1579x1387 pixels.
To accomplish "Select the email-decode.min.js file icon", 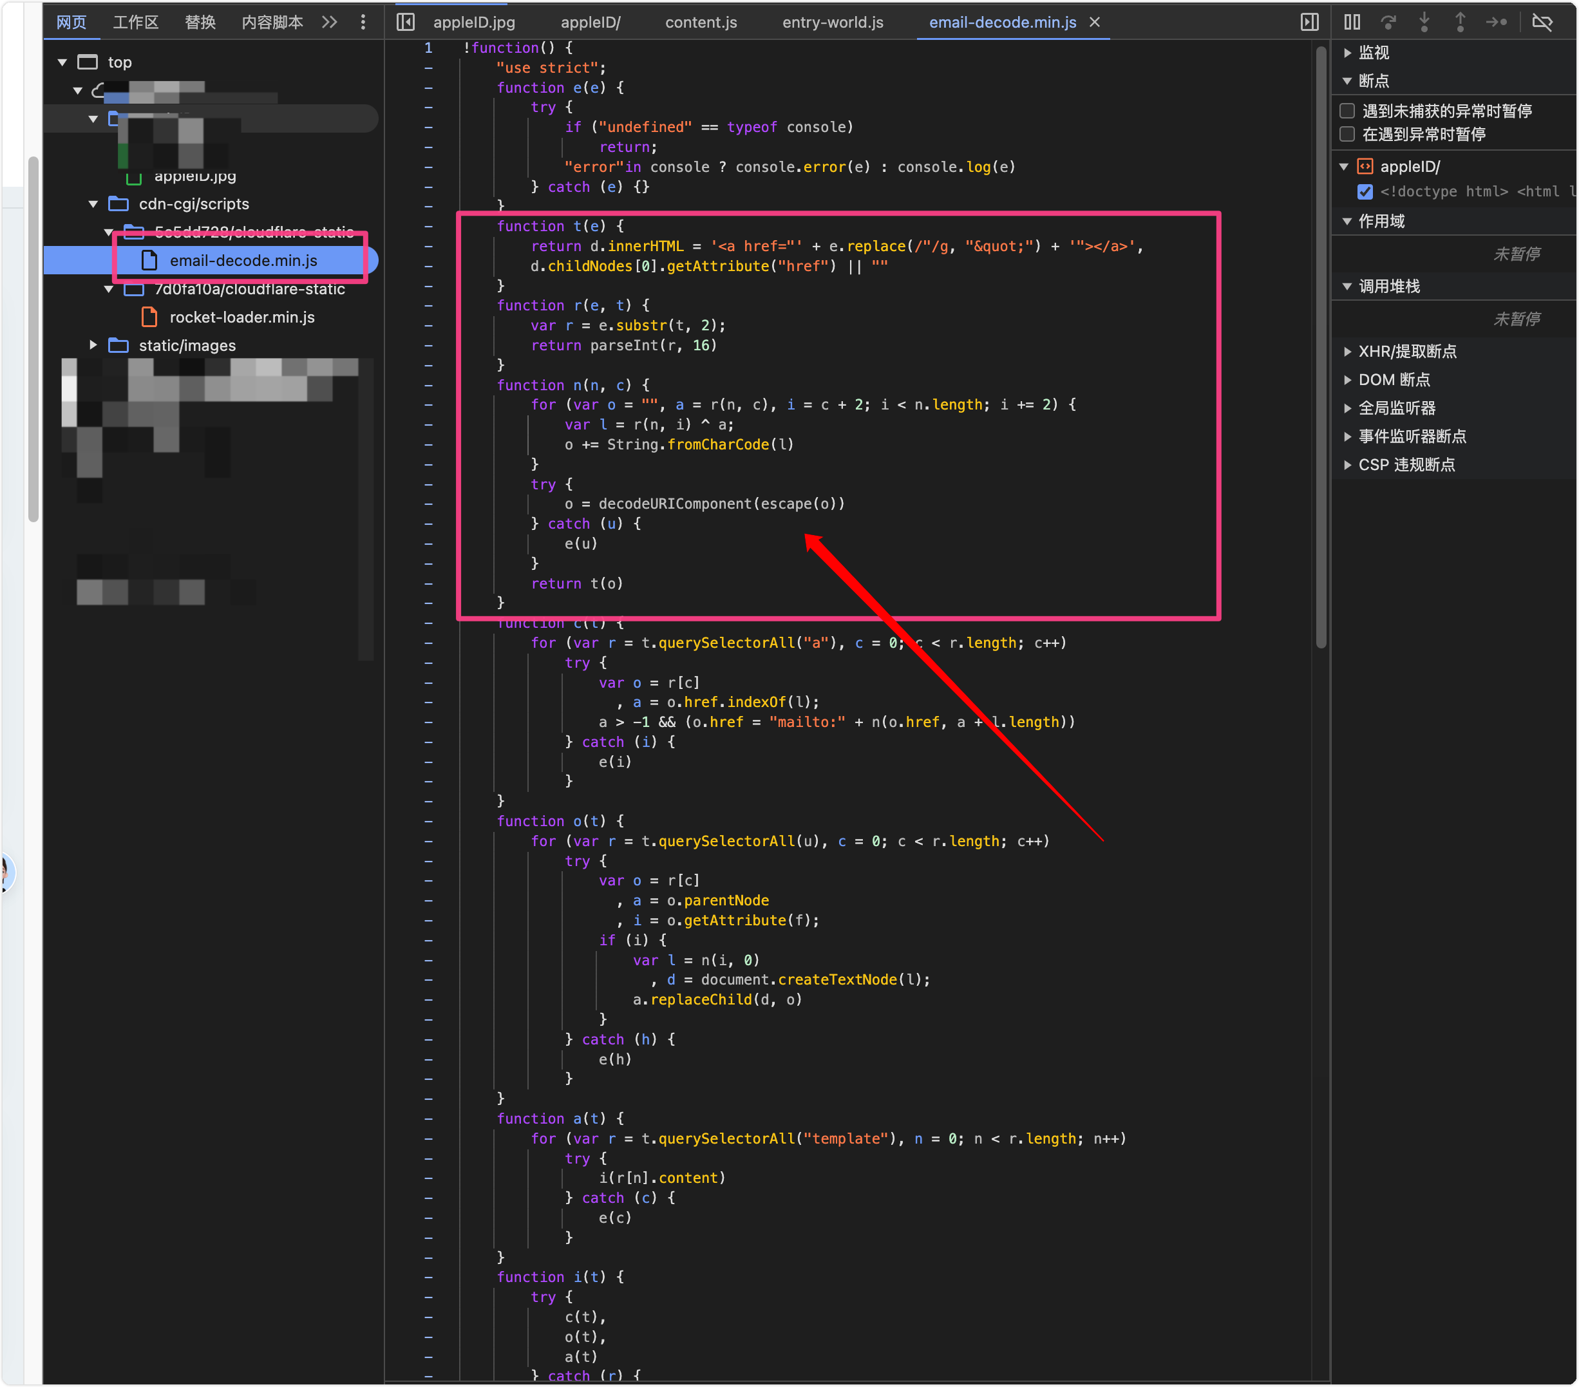I will (x=150, y=261).
